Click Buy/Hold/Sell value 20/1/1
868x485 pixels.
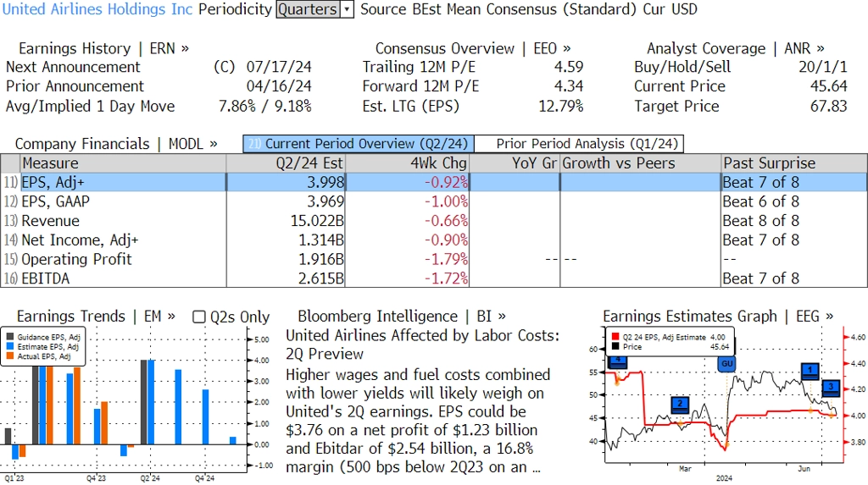[x=823, y=67]
